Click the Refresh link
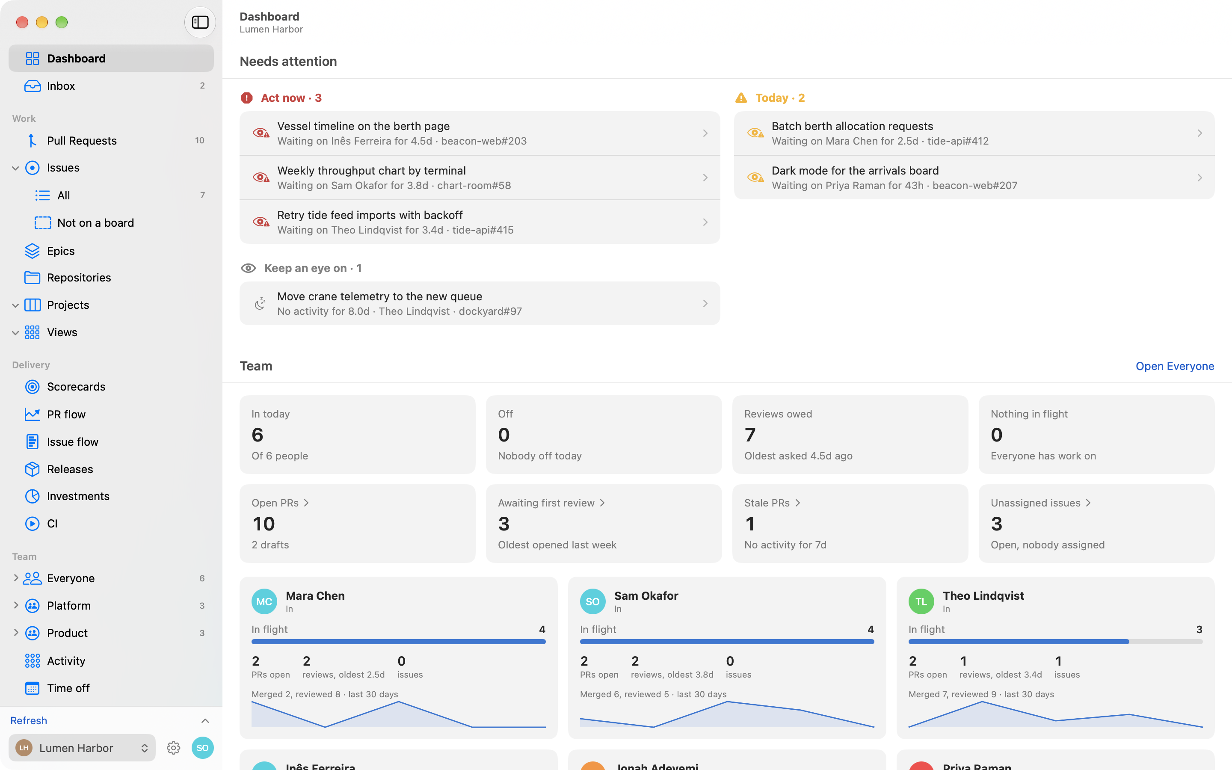Image resolution: width=1232 pixels, height=770 pixels. (29, 721)
